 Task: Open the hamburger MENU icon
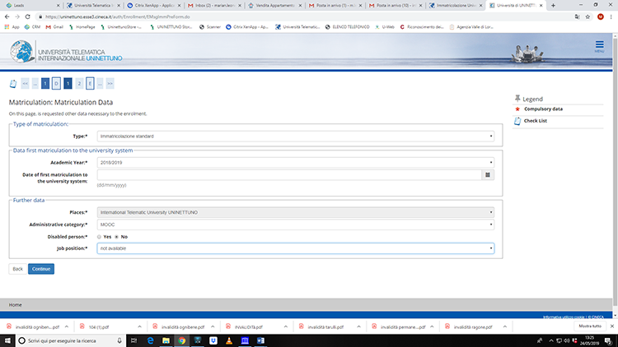click(599, 47)
